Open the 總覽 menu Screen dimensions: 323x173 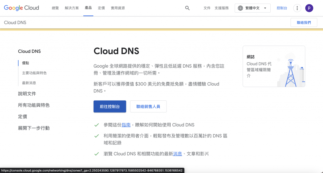click(x=55, y=8)
